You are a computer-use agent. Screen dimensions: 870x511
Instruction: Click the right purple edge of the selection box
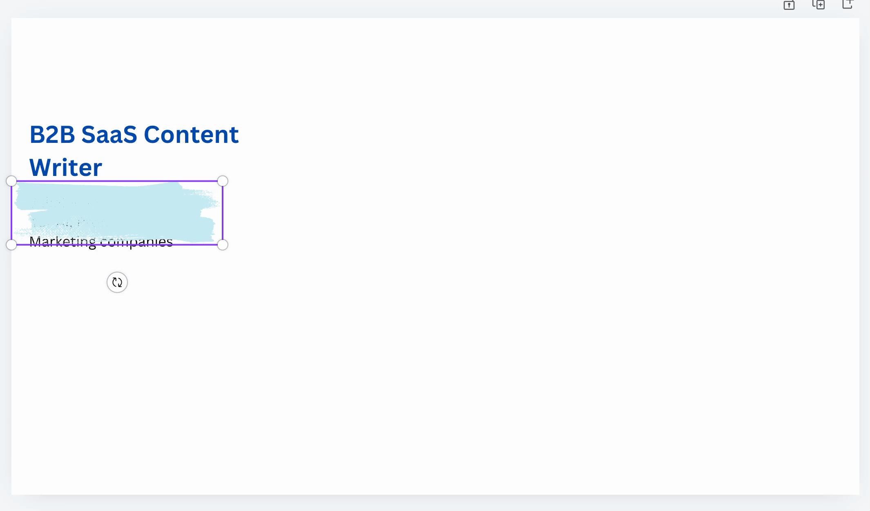223,213
